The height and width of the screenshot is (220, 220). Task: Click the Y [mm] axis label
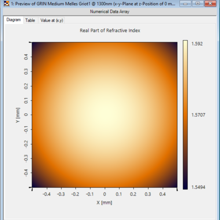18,115
